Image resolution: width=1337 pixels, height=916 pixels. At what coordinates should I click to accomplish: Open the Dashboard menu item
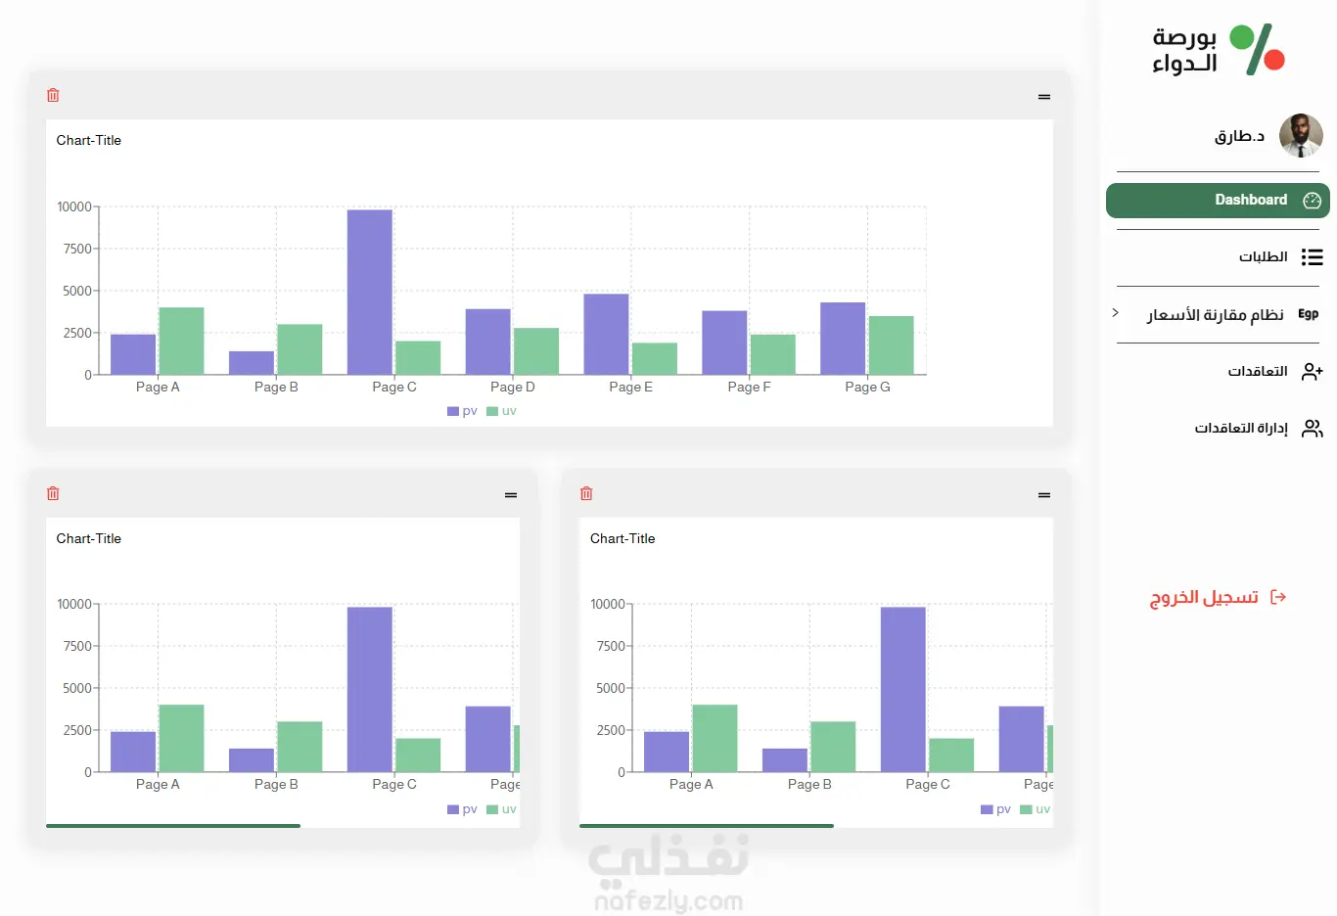pos(1218,200)
